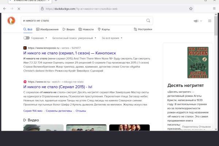Bookmark this page with the star icon
The height and width of the screenshot is (146, 219).
191,8
